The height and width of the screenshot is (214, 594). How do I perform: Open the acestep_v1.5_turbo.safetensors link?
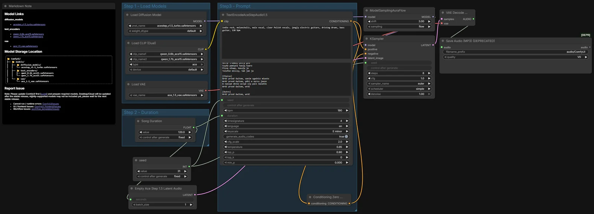[x=29, y=24]
